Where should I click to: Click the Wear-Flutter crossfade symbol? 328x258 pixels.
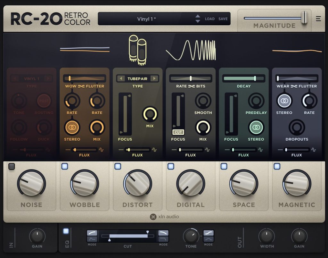point(294,86)
